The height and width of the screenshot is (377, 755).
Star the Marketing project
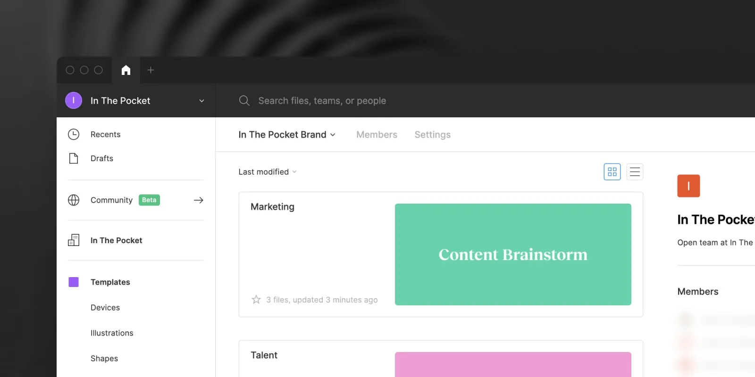(256, 300)
